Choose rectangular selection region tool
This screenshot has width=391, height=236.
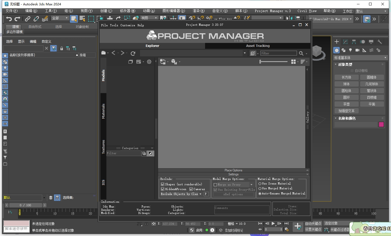91,19
